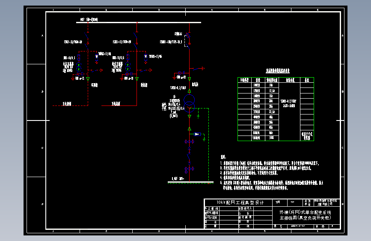The height and width of the screenshot is (241, 371).
Task: Click the low-voltage breaker switch between the current transformers
Action: point(189,157)
